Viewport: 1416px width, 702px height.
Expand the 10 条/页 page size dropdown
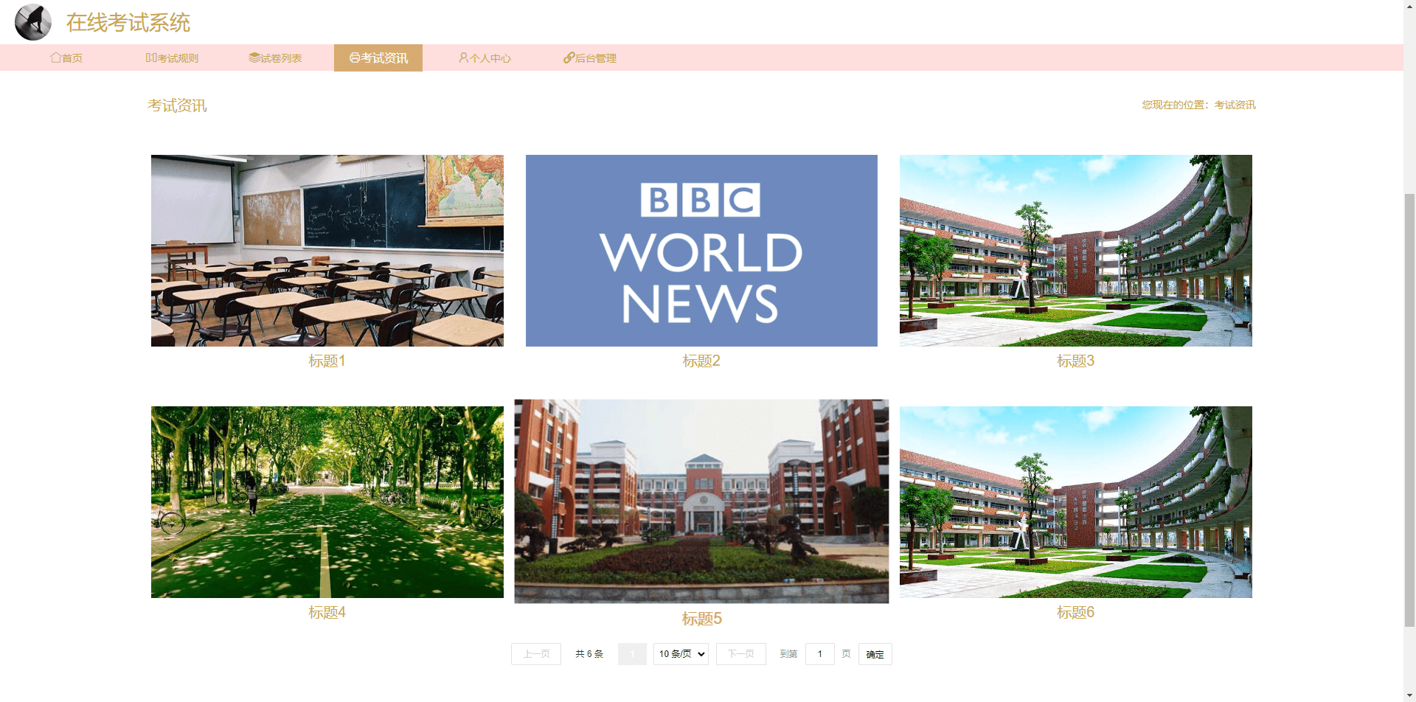tap(681, 654)
